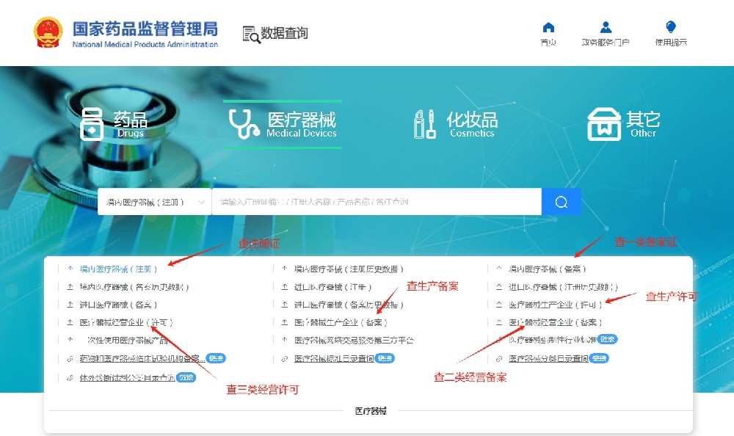Open 医疗器械网络交易服务第三方平台 link
Image resolution: width=734 pixels, height=436 pixels.
(x=354, y=341)
